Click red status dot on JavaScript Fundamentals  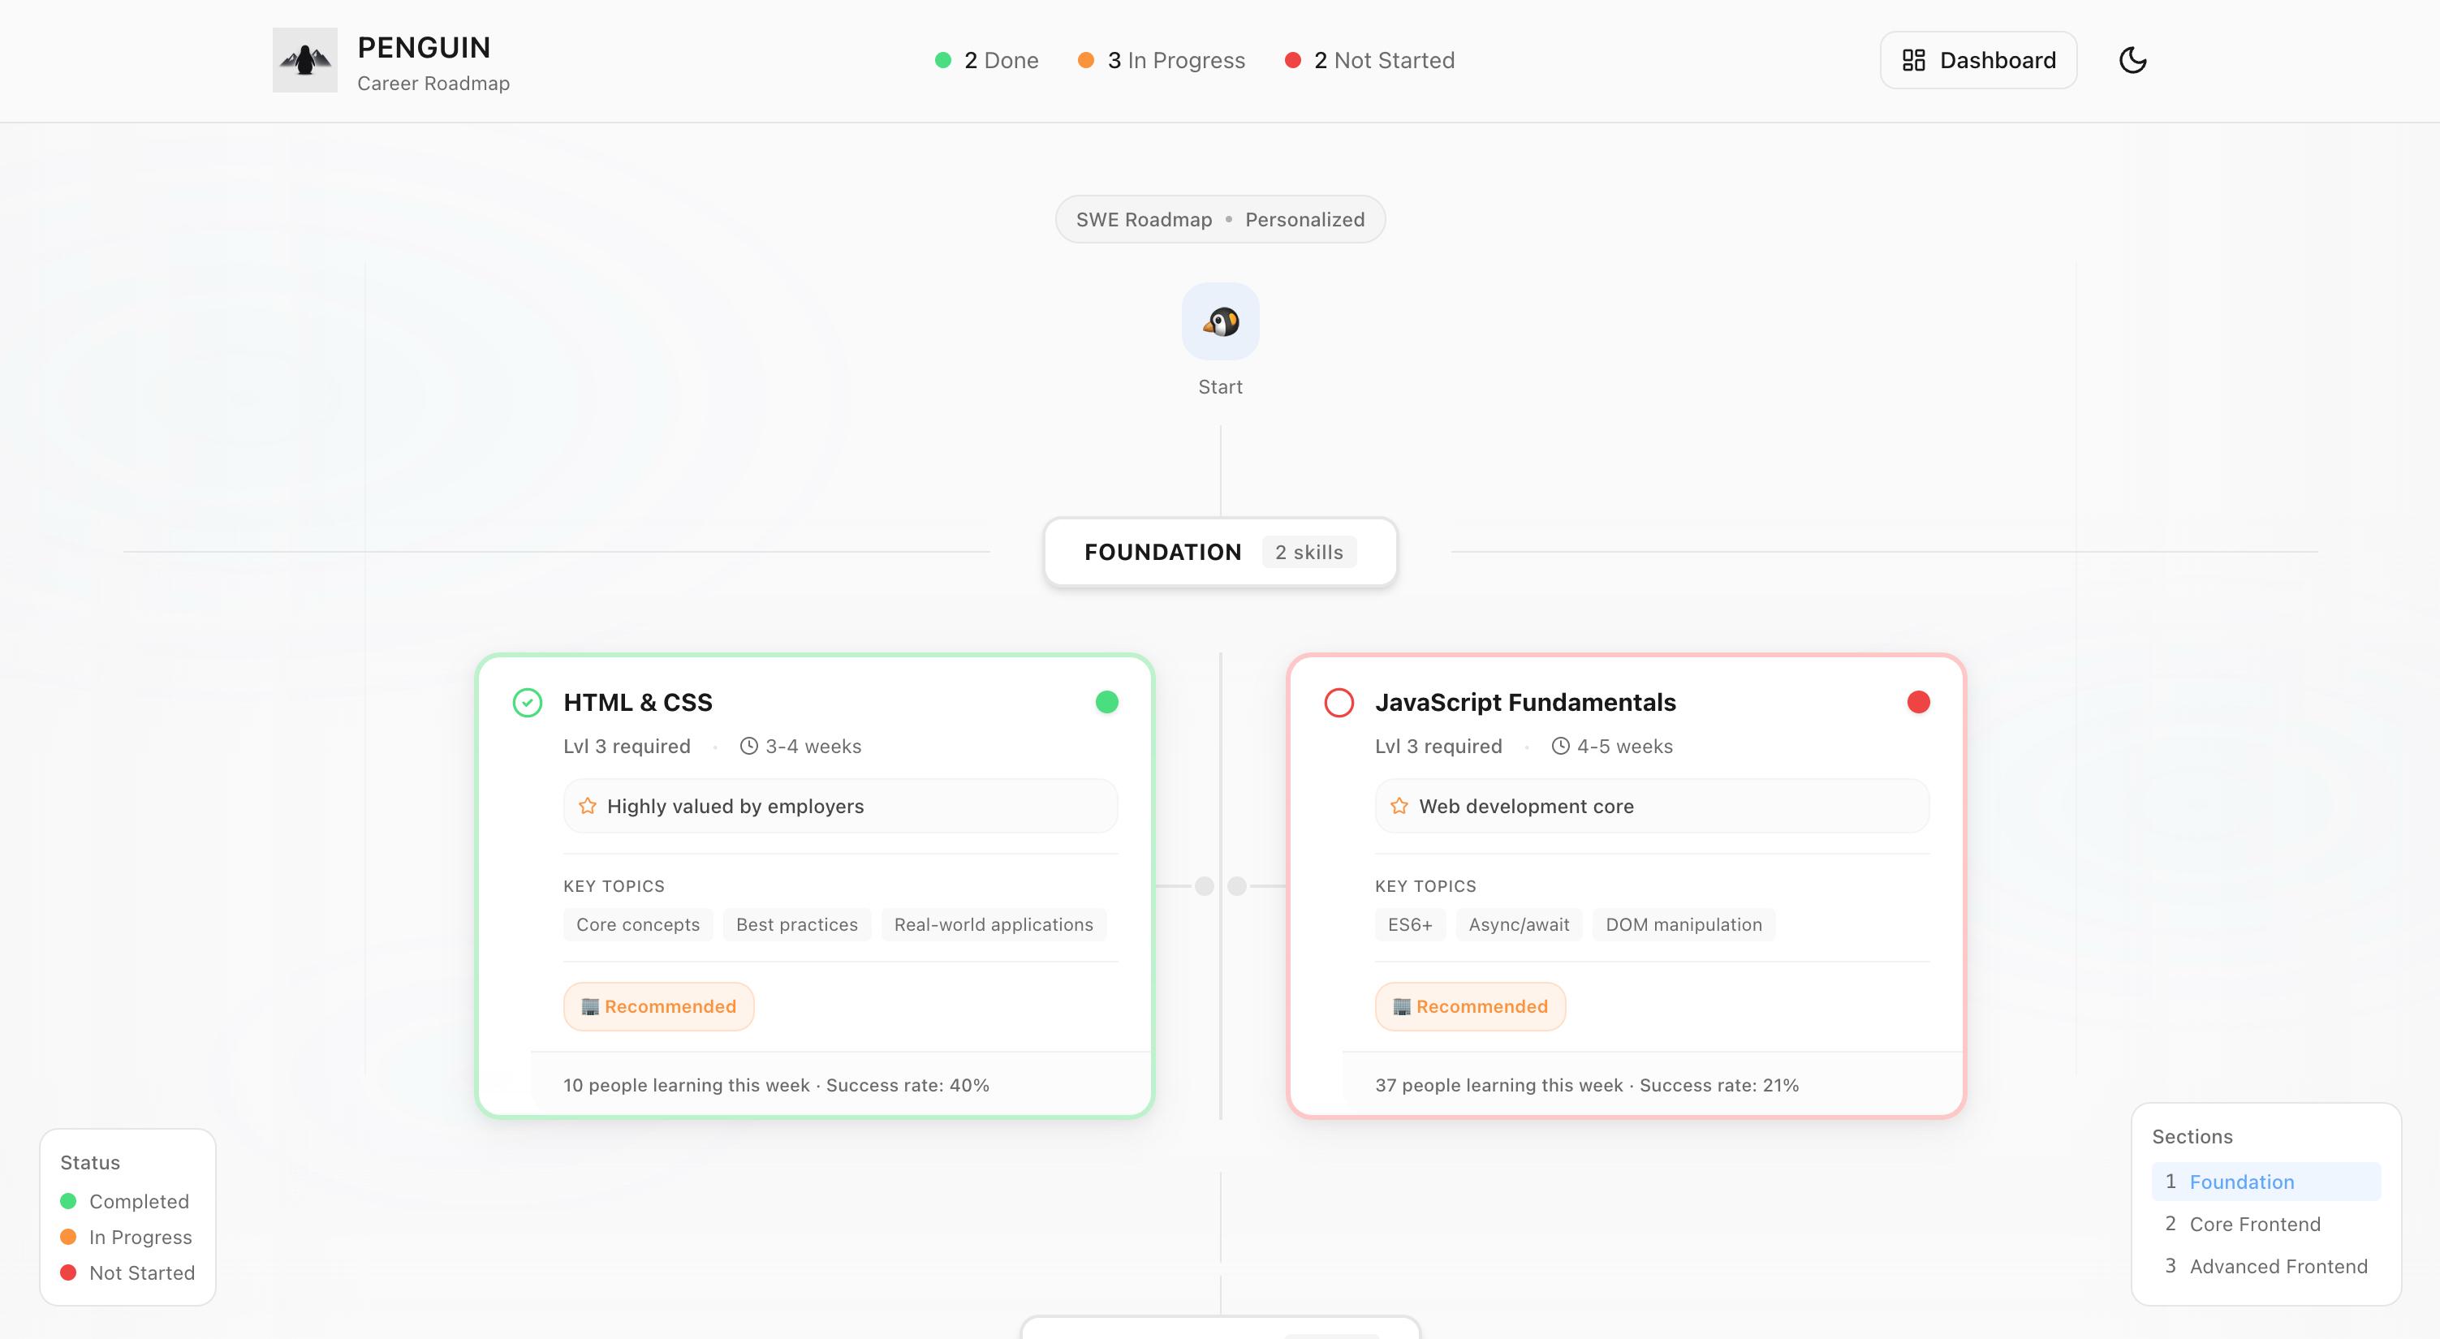(1918, 702)
